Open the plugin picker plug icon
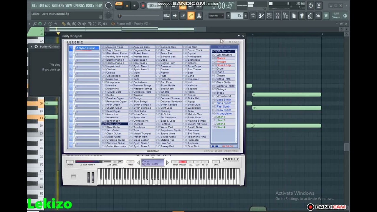The width and height of the screenshot is (377, 212). click(302, 16)
